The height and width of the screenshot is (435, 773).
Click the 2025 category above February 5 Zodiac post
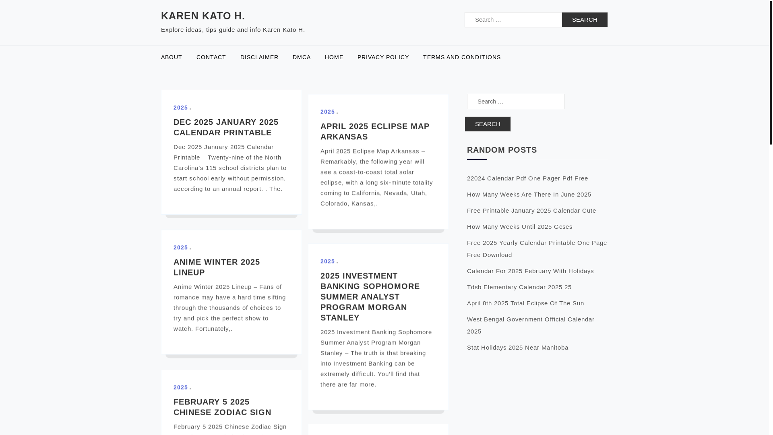181,387
